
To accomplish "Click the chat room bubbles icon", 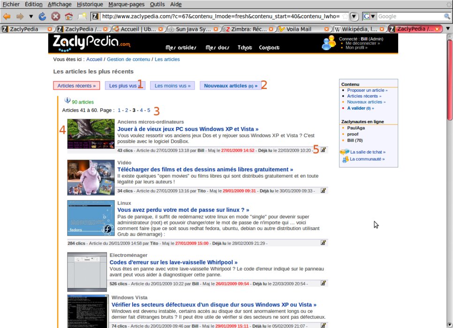I will tap(344, 152).
